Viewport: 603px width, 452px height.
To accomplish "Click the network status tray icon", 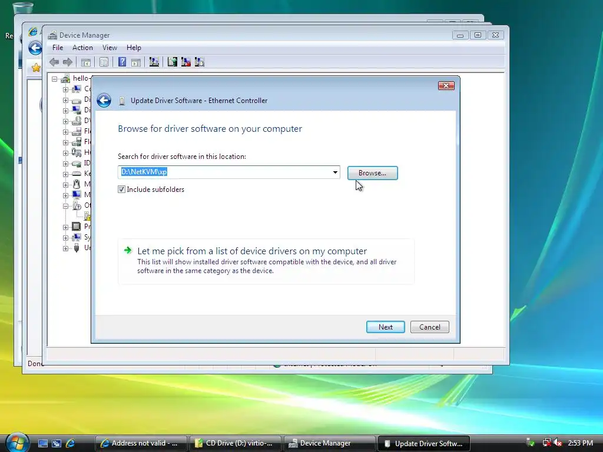I will 546,443.
